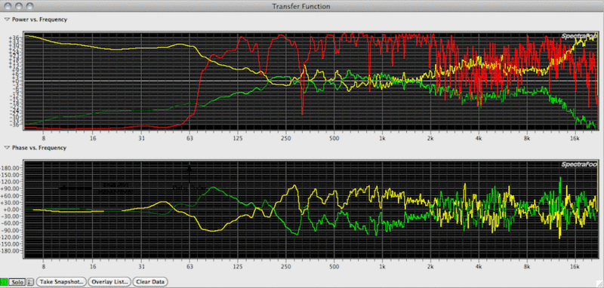Collapse the Power vs. Frequency panel
This screenshot has width=604, height=288.
click(7, 20)
